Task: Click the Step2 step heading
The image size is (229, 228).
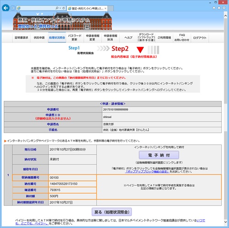Action: point(120,49)
